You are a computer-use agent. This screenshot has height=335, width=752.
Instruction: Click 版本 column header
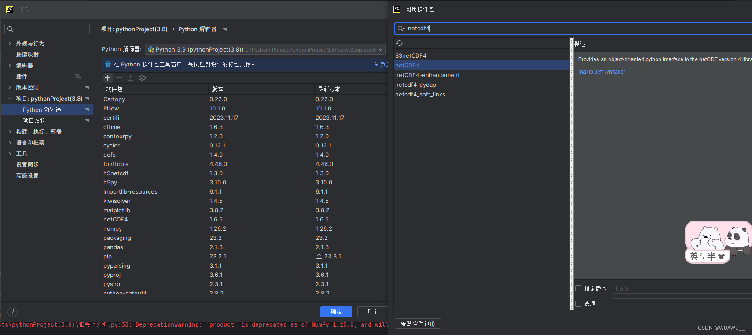(x=261, y=89)
